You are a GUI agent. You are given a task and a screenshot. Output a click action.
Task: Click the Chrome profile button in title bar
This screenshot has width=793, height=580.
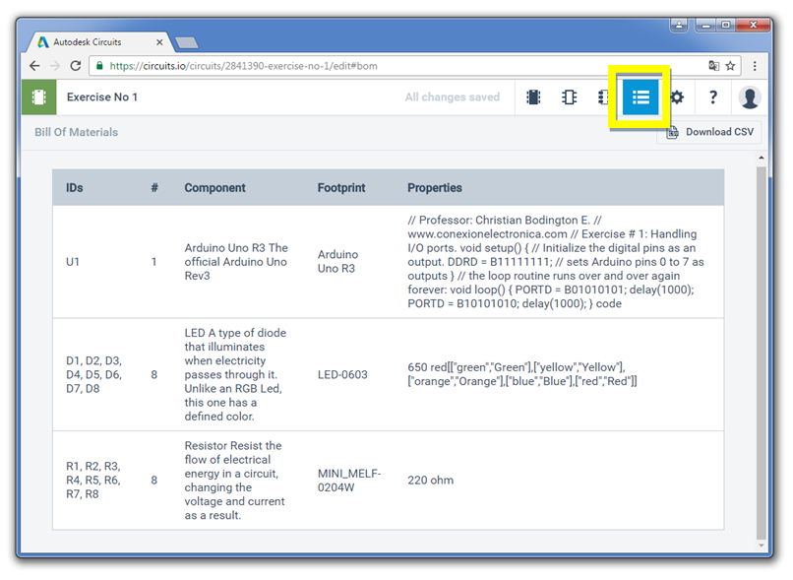pyautogui.click(x=679, y=25)
